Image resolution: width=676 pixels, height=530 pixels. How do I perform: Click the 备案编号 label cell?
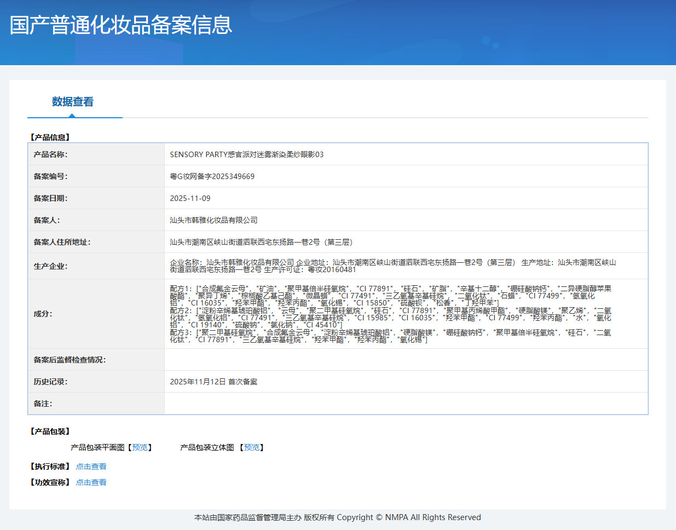point(96,176)
